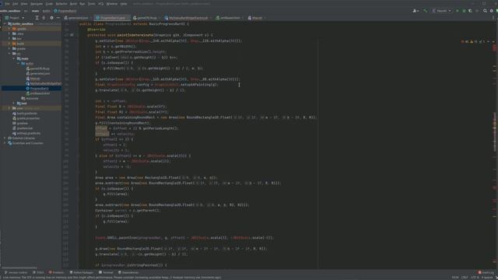Open the run configuration dropdown
Screen dimensions: 498x280
441,11
